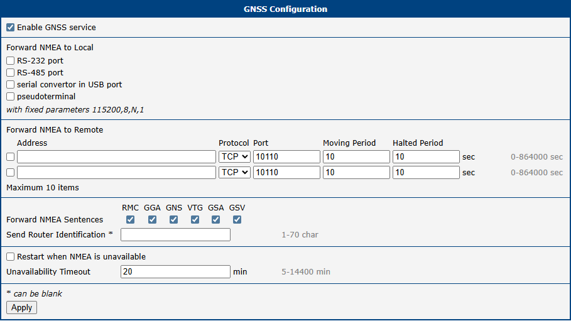
Task: Edit Unavailability Timeout value field
Action: click(x=175, y=271)
